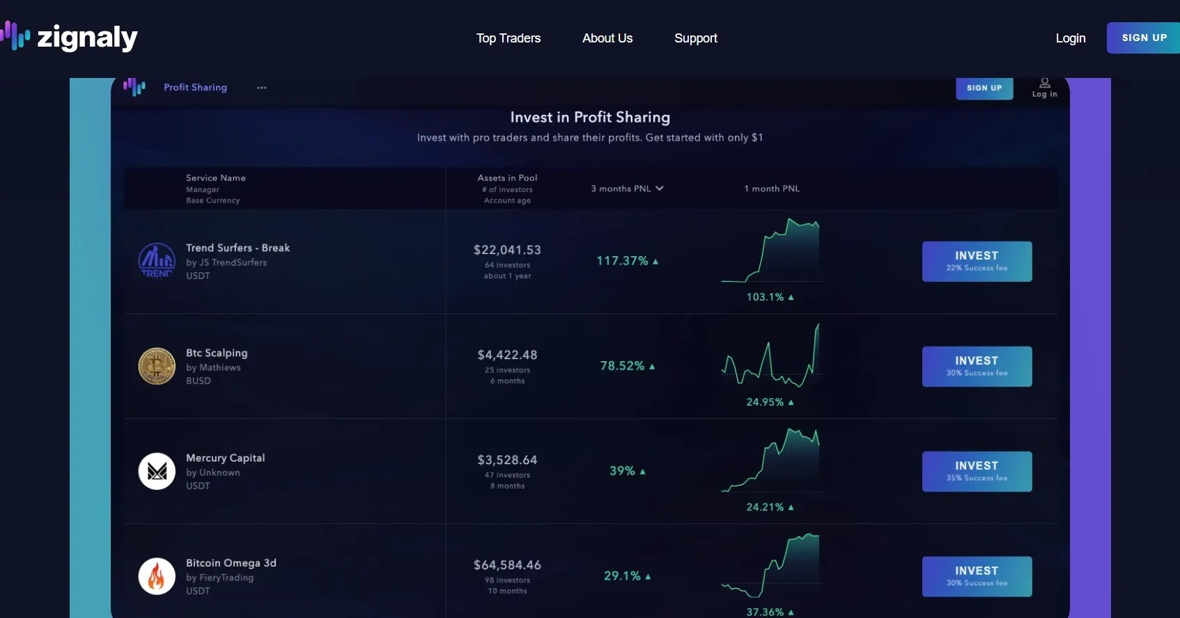Click the $4,422.48 pool value
This screenshot has height=618, width=1180.
(507, 355)
